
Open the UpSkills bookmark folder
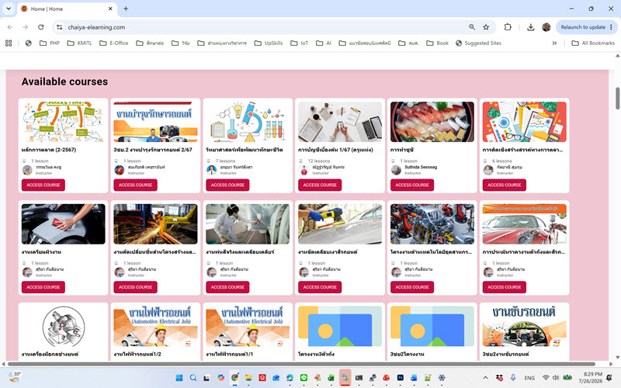(x=269, y=43)
